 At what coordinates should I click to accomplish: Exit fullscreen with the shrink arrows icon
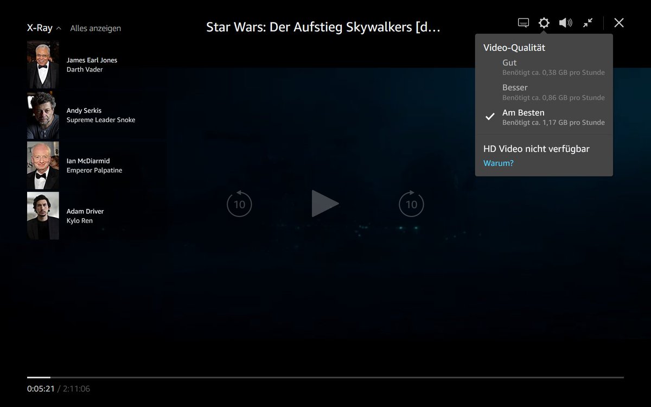coord(588,23)
